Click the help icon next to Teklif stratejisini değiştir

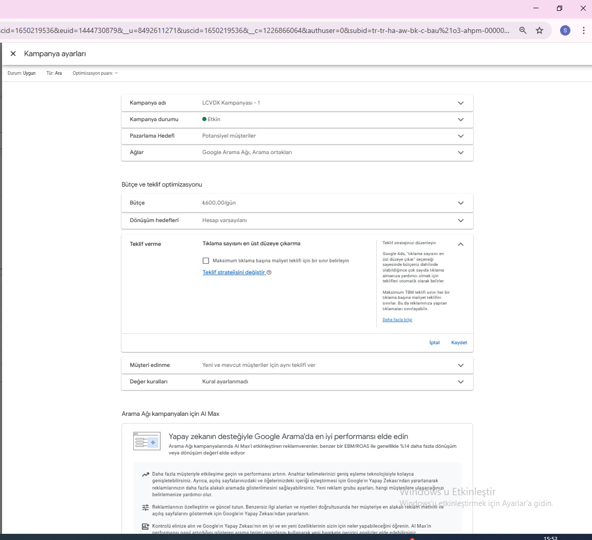tap(269, 273)
